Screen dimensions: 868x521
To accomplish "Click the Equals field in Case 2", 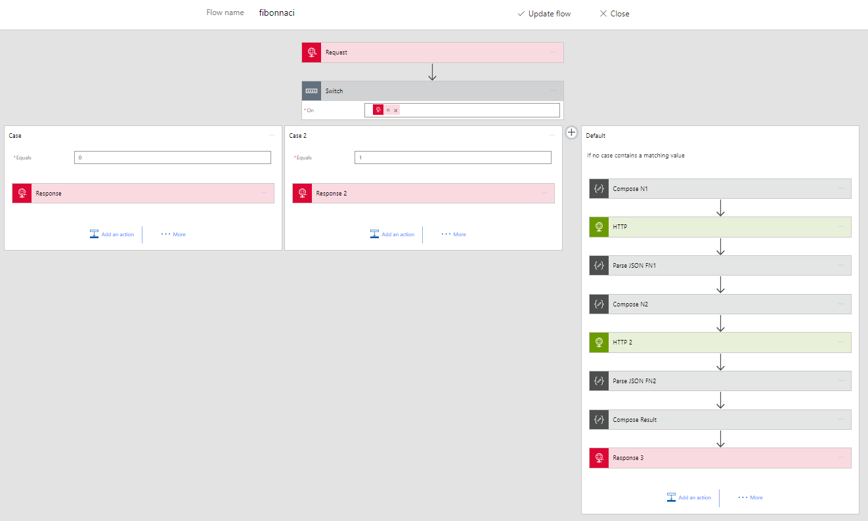I will (x=452, y=157).
